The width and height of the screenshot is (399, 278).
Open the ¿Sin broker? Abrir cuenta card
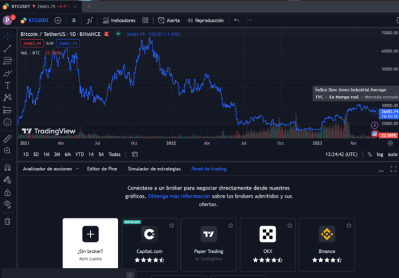coord(90,243)
